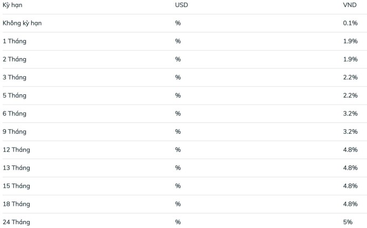
Task: Click the "15 Tháng" term label
Action: [16, 186]
